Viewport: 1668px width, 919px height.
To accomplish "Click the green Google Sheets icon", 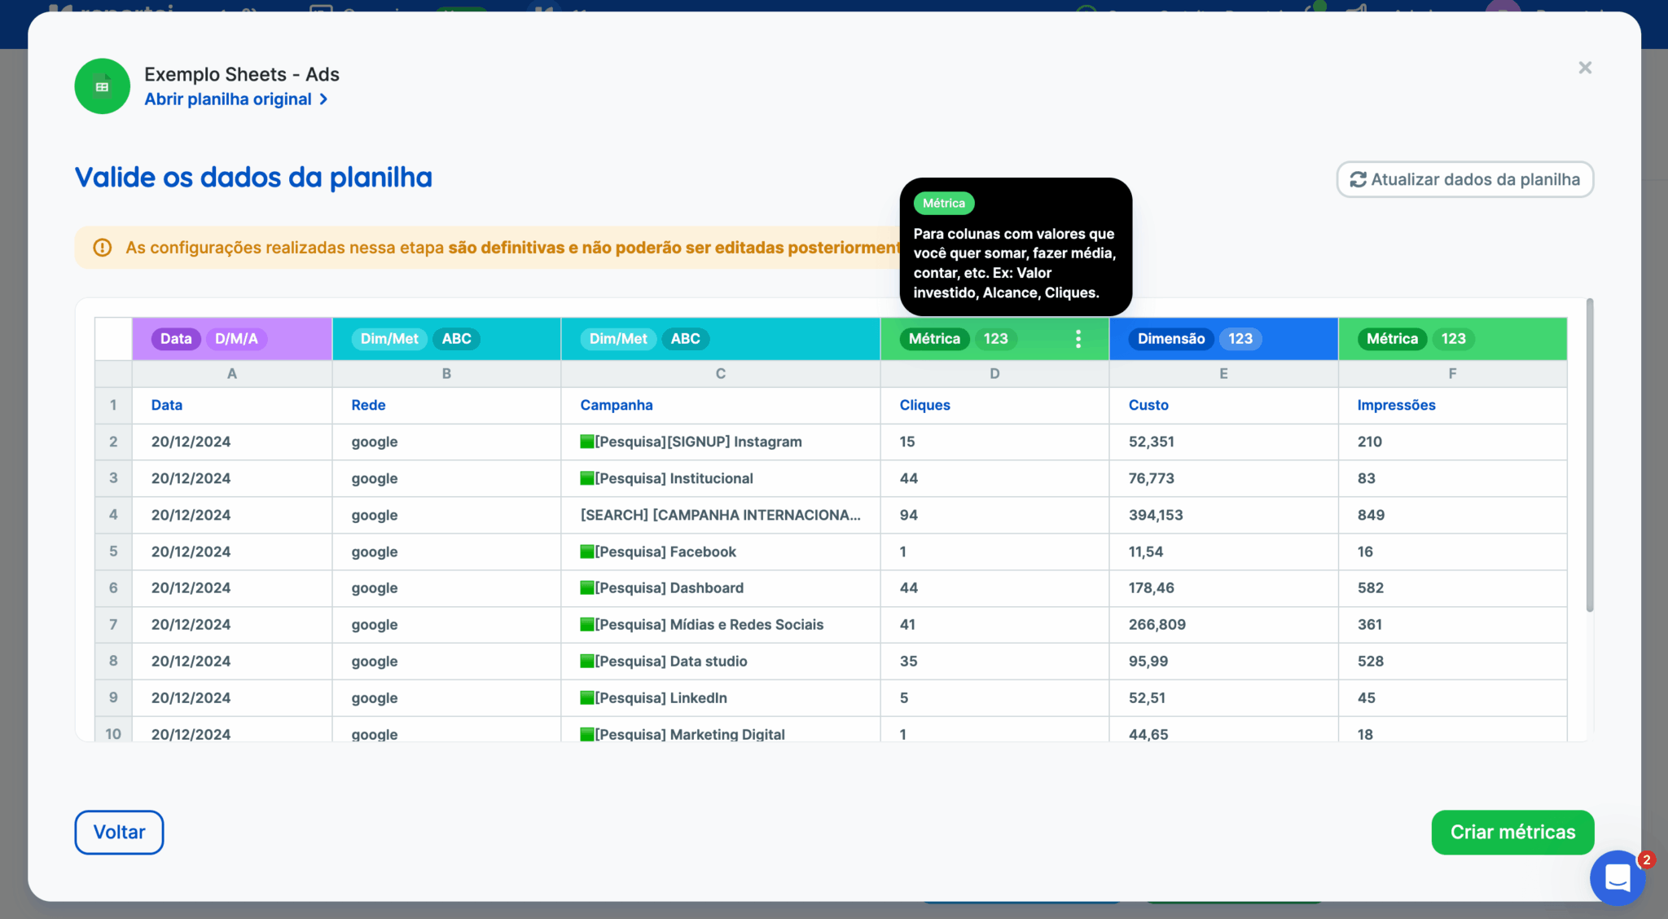I will [x=102, y=86].
